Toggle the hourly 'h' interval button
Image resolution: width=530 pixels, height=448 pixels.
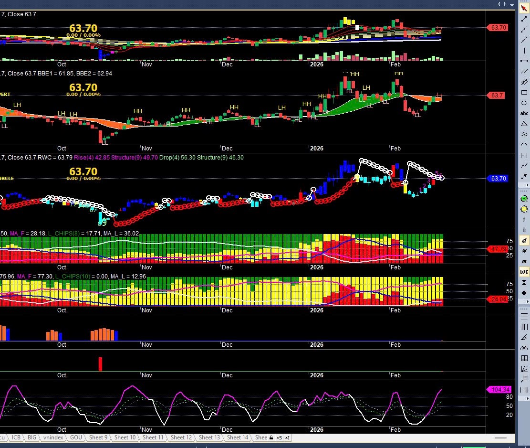pos(524,230)
